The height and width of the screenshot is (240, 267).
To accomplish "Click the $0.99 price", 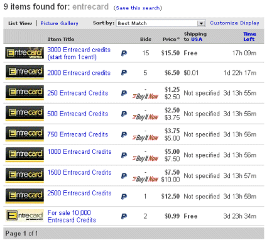I will click(x=172, y=216).
